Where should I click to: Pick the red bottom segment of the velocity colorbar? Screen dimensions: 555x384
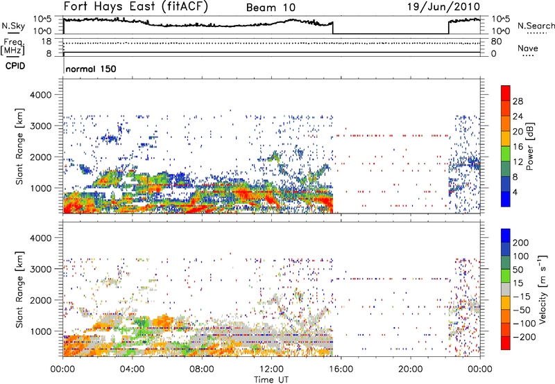click(506, 343)
